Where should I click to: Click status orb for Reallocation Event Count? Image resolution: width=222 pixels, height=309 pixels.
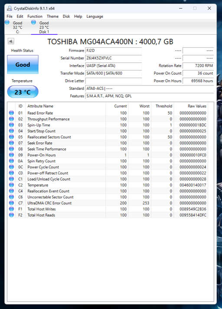[x=11, y=191]
